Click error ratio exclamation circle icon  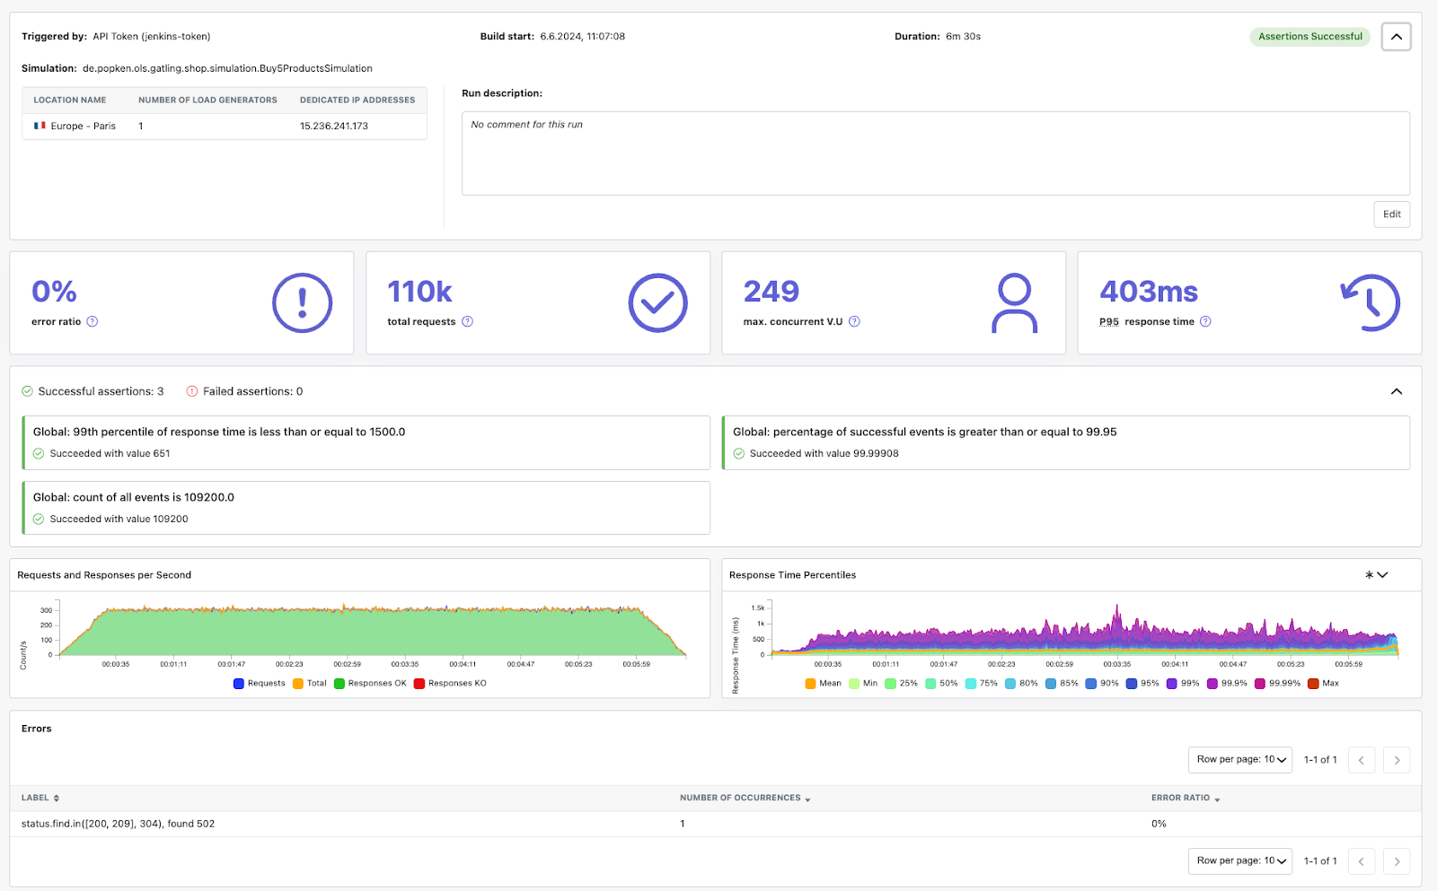point(302,303)
